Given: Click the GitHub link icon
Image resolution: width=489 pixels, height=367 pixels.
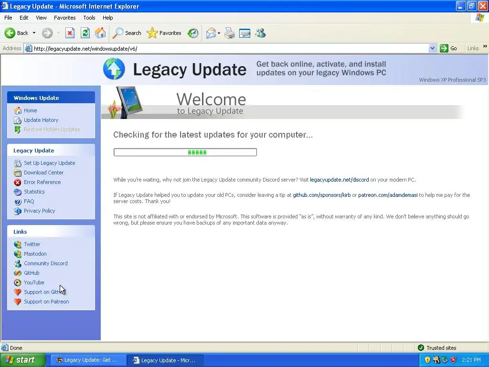Looking at the screenshot, I should 18,273.
